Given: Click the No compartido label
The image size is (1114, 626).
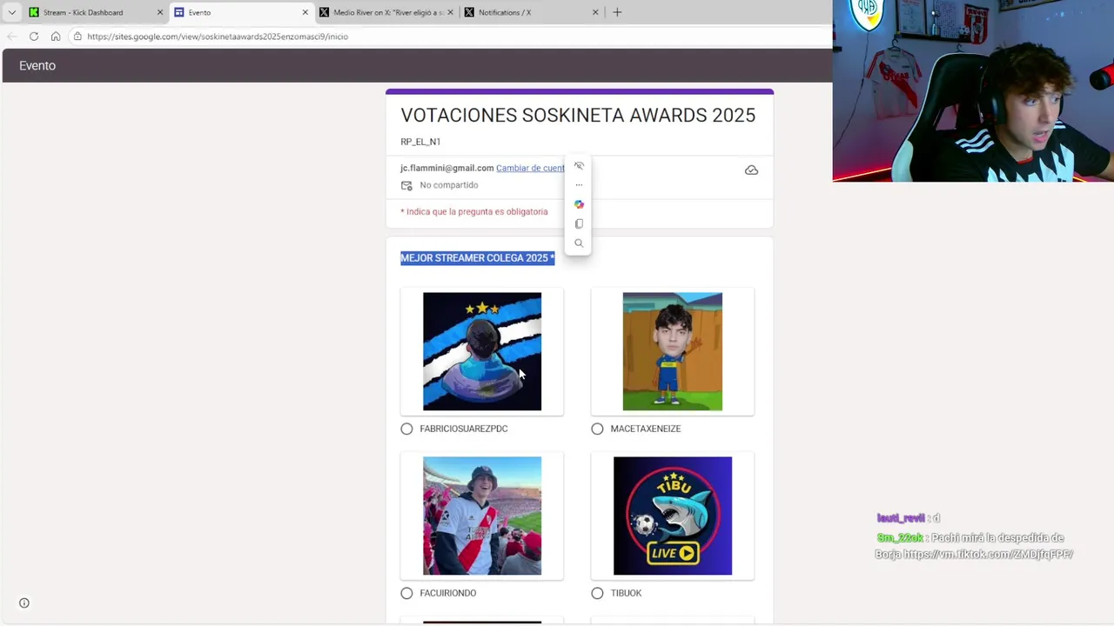Looking at the screenshot, I should pos(449,185).
